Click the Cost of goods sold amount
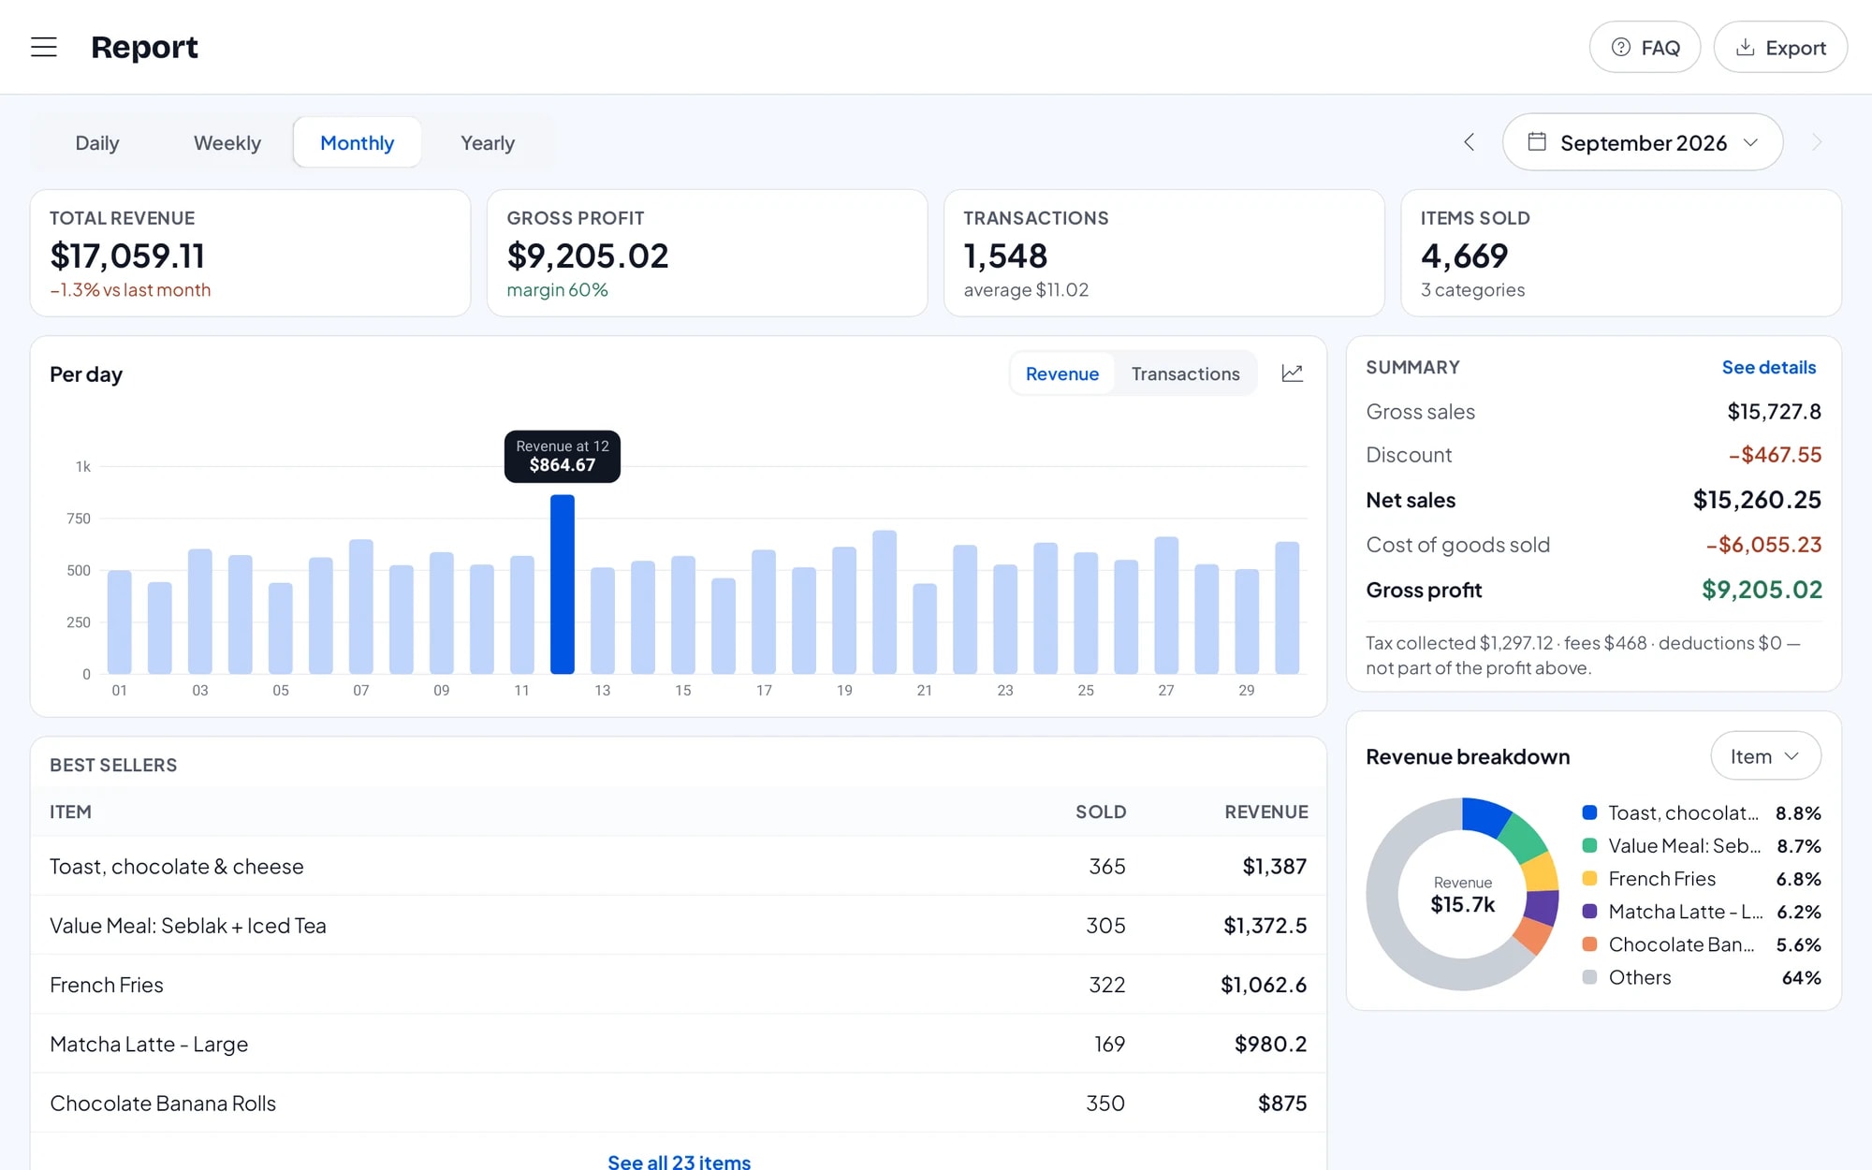This screenshot has width=1872, height=1170. tap(1763, 545)
